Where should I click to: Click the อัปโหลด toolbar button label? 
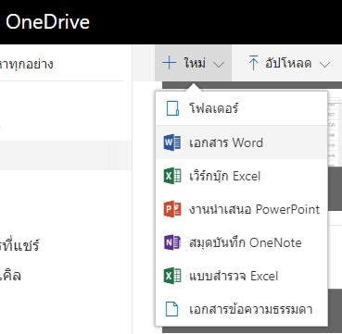click(x=288, y=64)
